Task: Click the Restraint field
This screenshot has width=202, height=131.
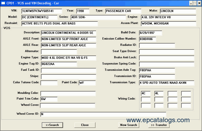Action: 60,23
